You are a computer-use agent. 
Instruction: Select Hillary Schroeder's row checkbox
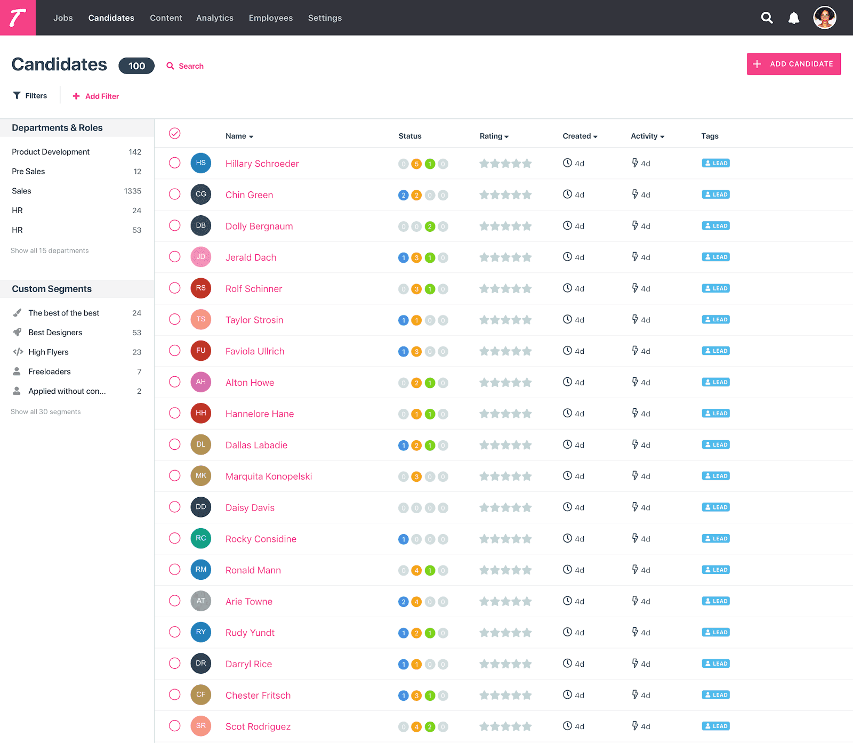[x=175, y=163]
